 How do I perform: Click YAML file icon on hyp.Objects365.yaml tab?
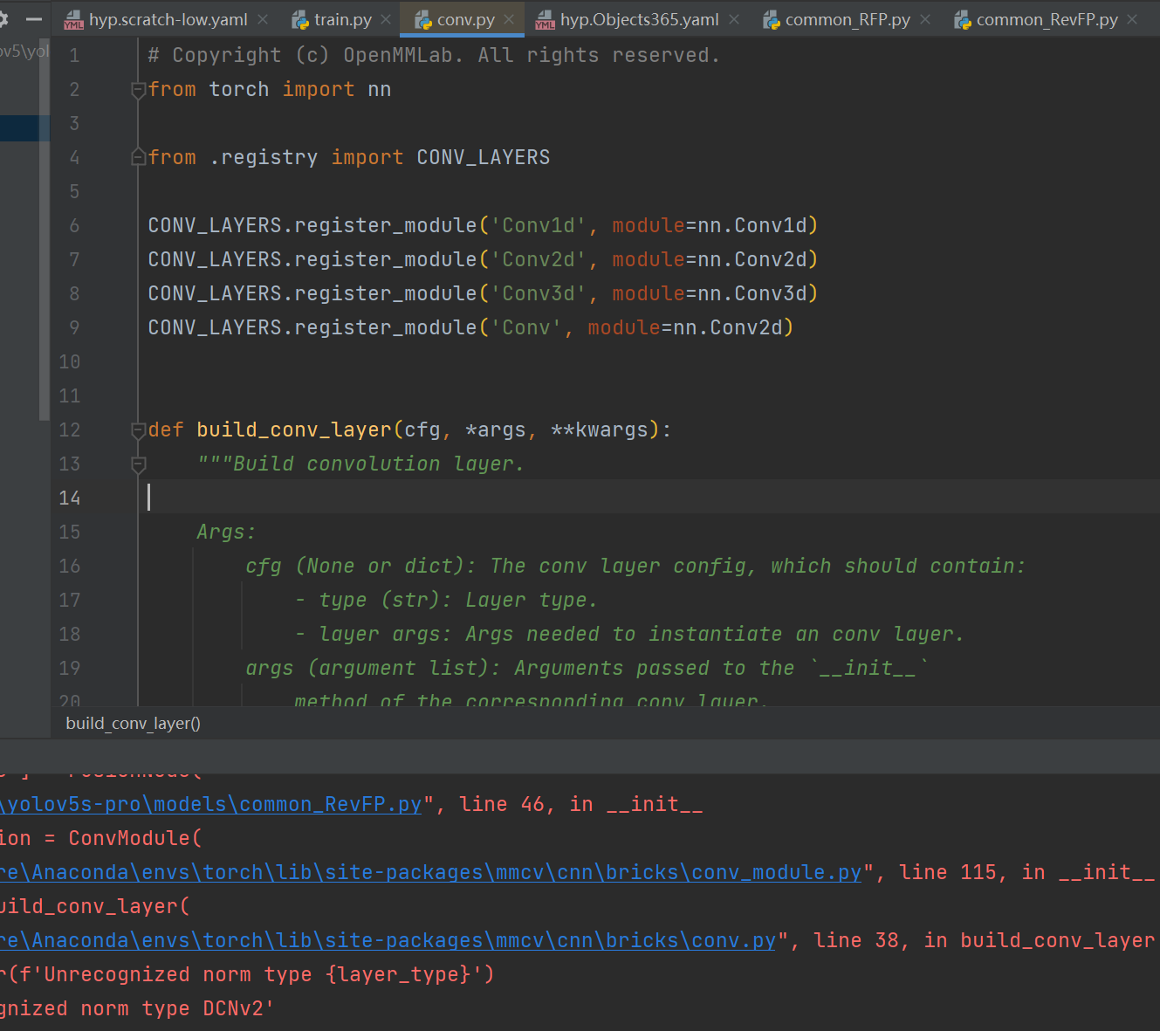(x=545, y=19)
